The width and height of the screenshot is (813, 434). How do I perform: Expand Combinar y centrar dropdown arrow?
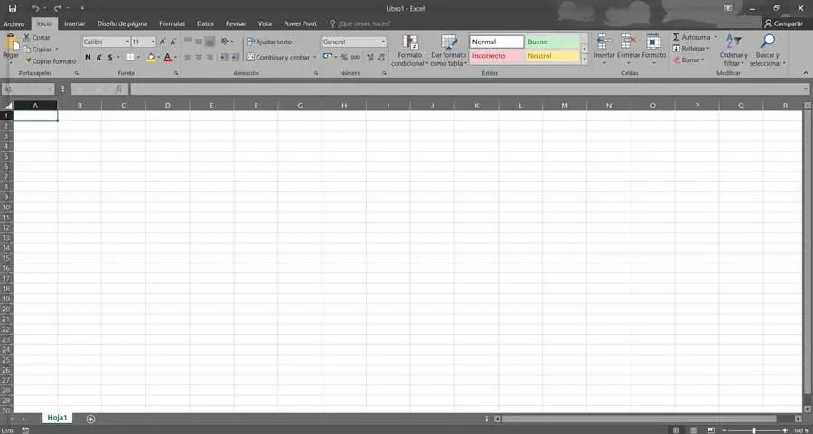click(x=314, y=58)
